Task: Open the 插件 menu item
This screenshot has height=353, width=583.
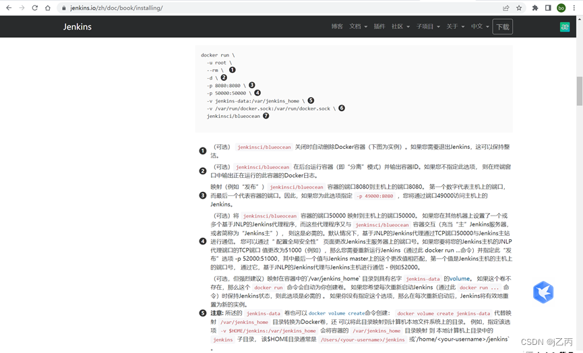Action: (379, 26)
